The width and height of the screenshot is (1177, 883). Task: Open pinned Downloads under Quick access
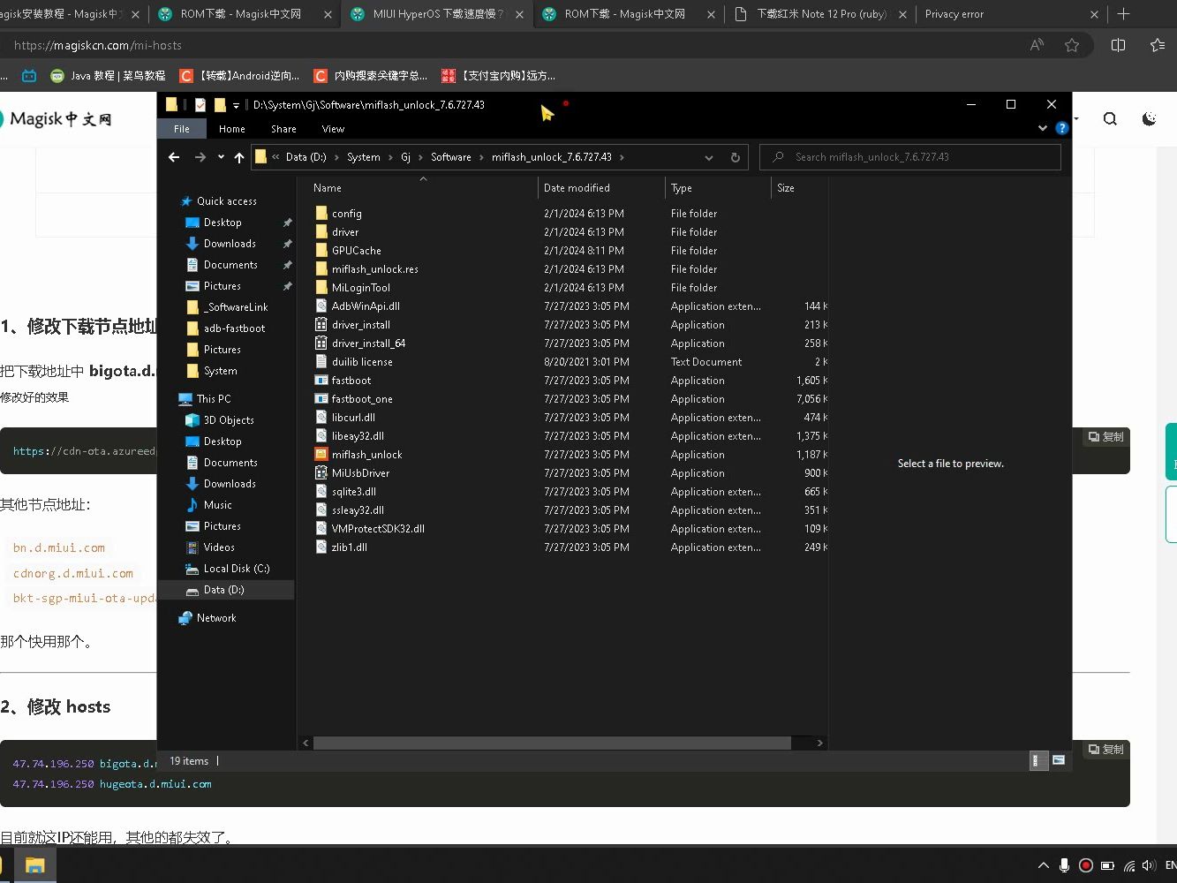point(230,244)
